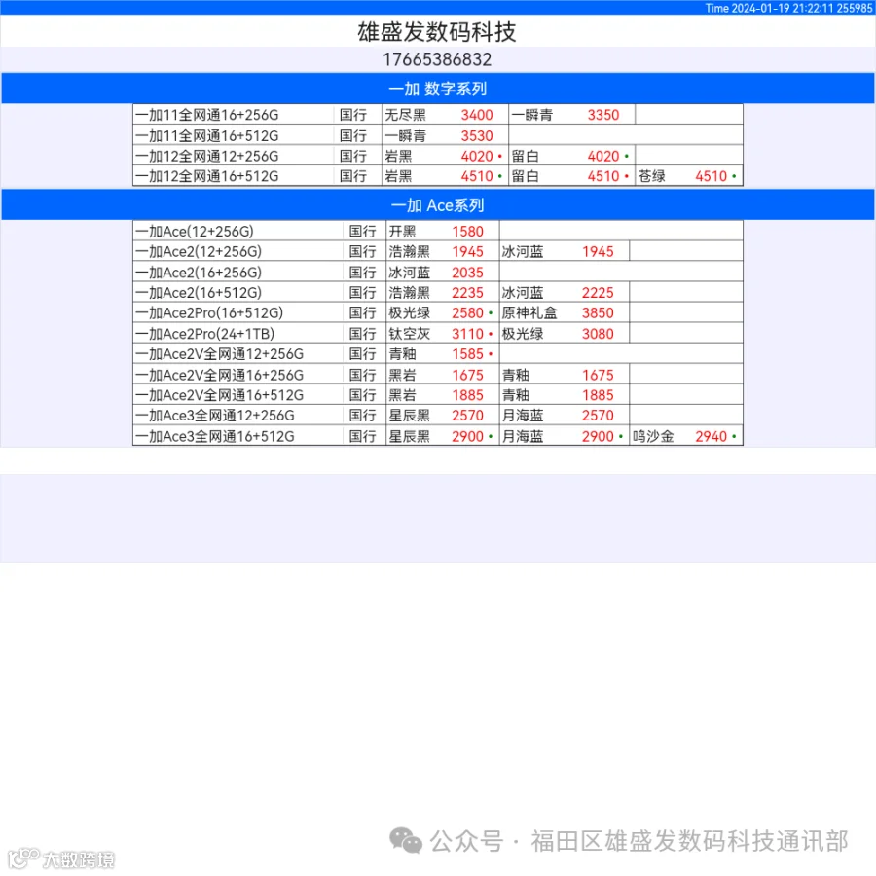Select the price 3080
876x876 pixels.
pyautogui.click(x=598, y=334)
